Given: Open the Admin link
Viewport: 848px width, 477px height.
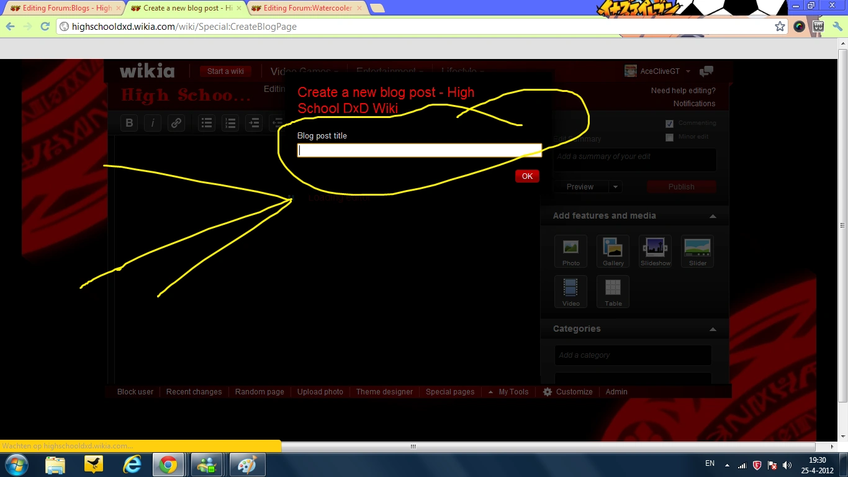Looking at the screenshot, I should [x=616, y=392].
